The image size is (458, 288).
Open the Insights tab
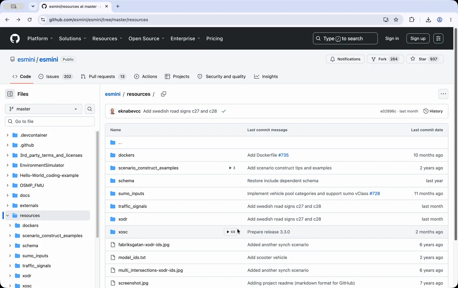[266, 76]
